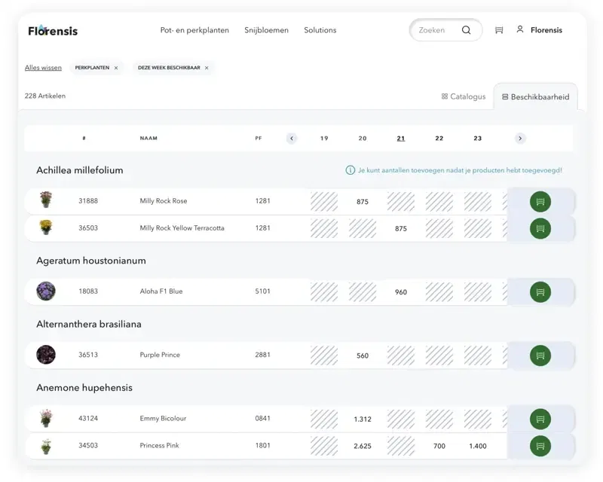603x482 pixels.
Task: Select quantity 2.625 for Princess Pink
Action: 363,447
